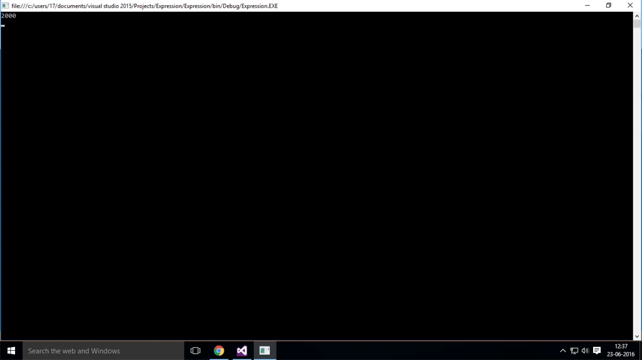Open the Action Center notifications icon
The width and height of the screenshot is (642, 360).
tap(597, 351)
